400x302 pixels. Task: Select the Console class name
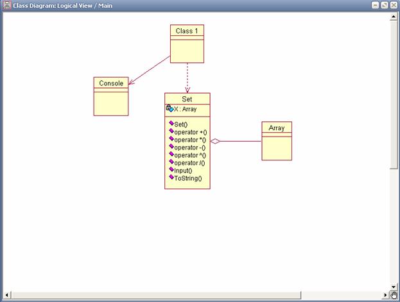pos(111,83)
